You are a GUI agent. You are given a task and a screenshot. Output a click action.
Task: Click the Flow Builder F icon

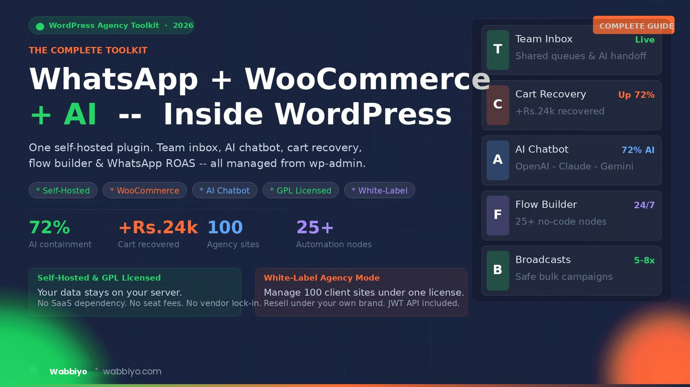(498, 215)
